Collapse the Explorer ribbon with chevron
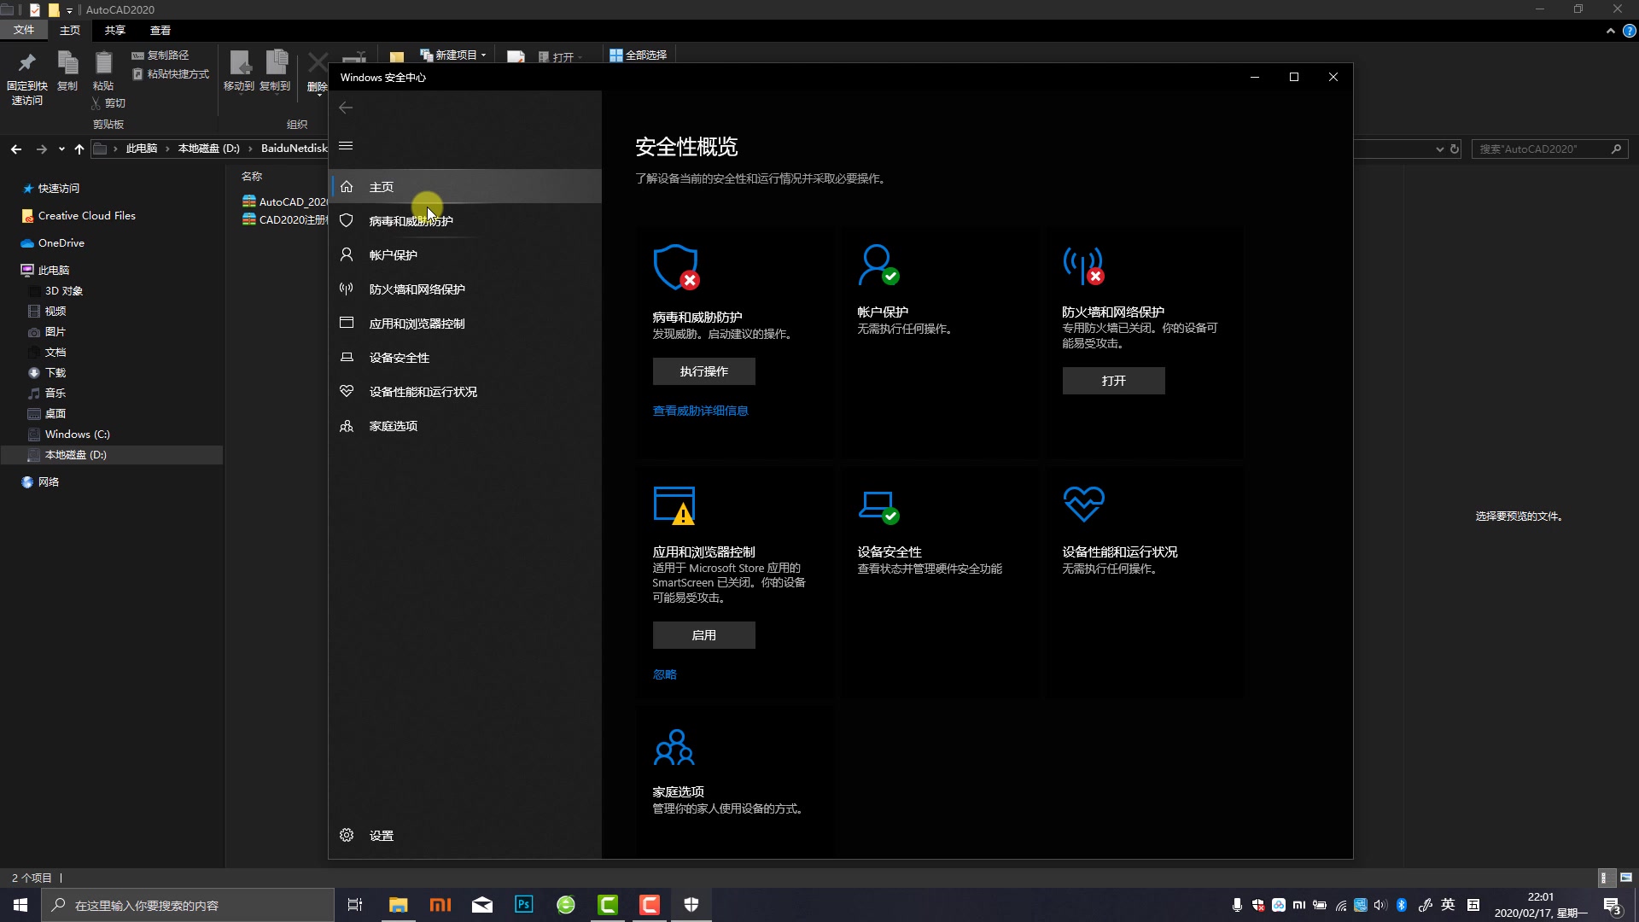The width and height of the screenshot is (1639, 922). coord(1610,31)
